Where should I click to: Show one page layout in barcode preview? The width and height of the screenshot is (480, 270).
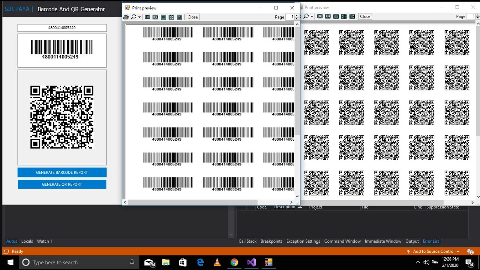click(147, 17)
